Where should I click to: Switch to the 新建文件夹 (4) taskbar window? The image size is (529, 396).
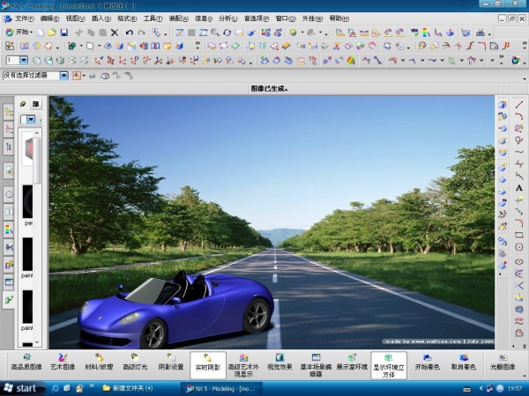[128, 388]
